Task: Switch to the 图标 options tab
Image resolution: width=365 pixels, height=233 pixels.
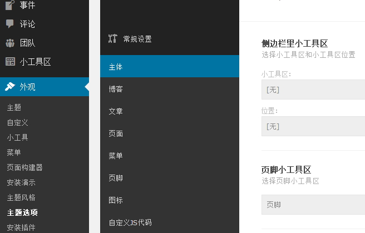Action: [170, 200]
